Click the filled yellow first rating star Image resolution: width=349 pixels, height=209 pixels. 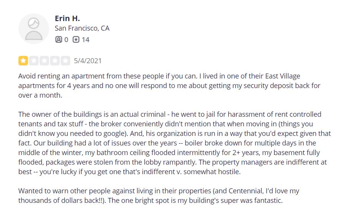(23, 60)
